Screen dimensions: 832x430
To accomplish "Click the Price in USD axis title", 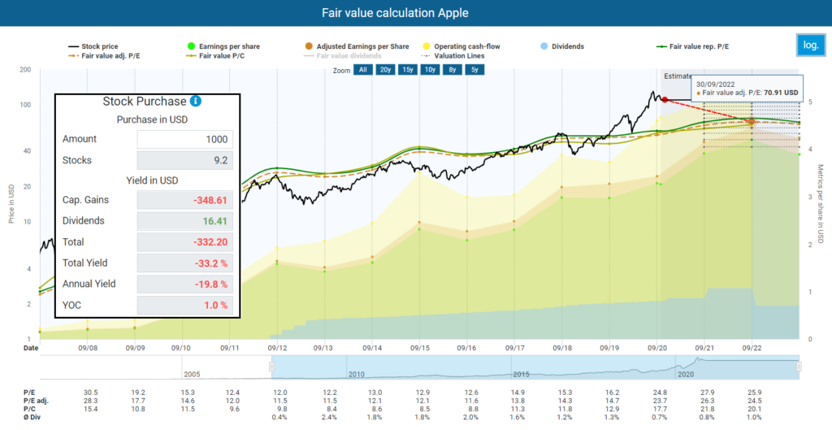I will point(11,204).
